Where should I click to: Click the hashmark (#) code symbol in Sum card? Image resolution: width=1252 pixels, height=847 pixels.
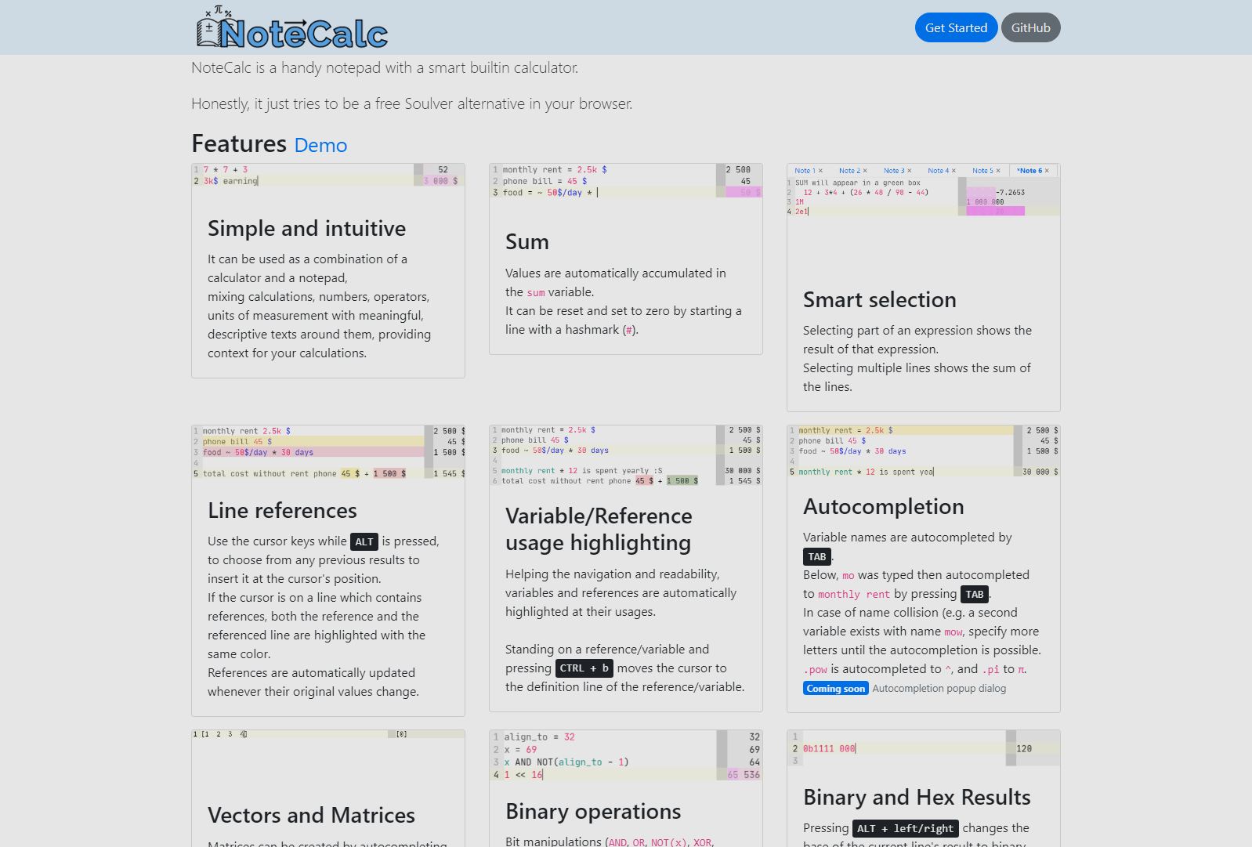pyautogui.click(x=629, y=331)
